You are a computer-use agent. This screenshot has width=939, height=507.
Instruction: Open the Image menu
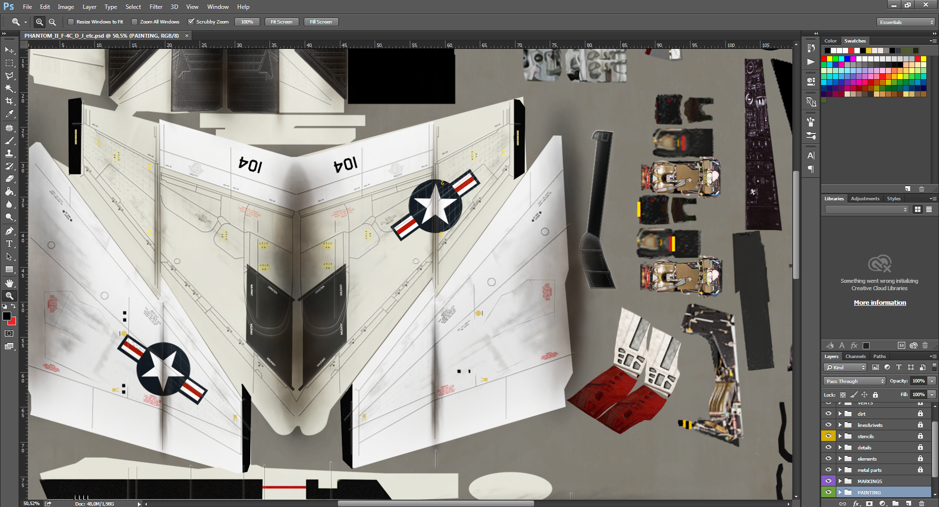point(66,7)
